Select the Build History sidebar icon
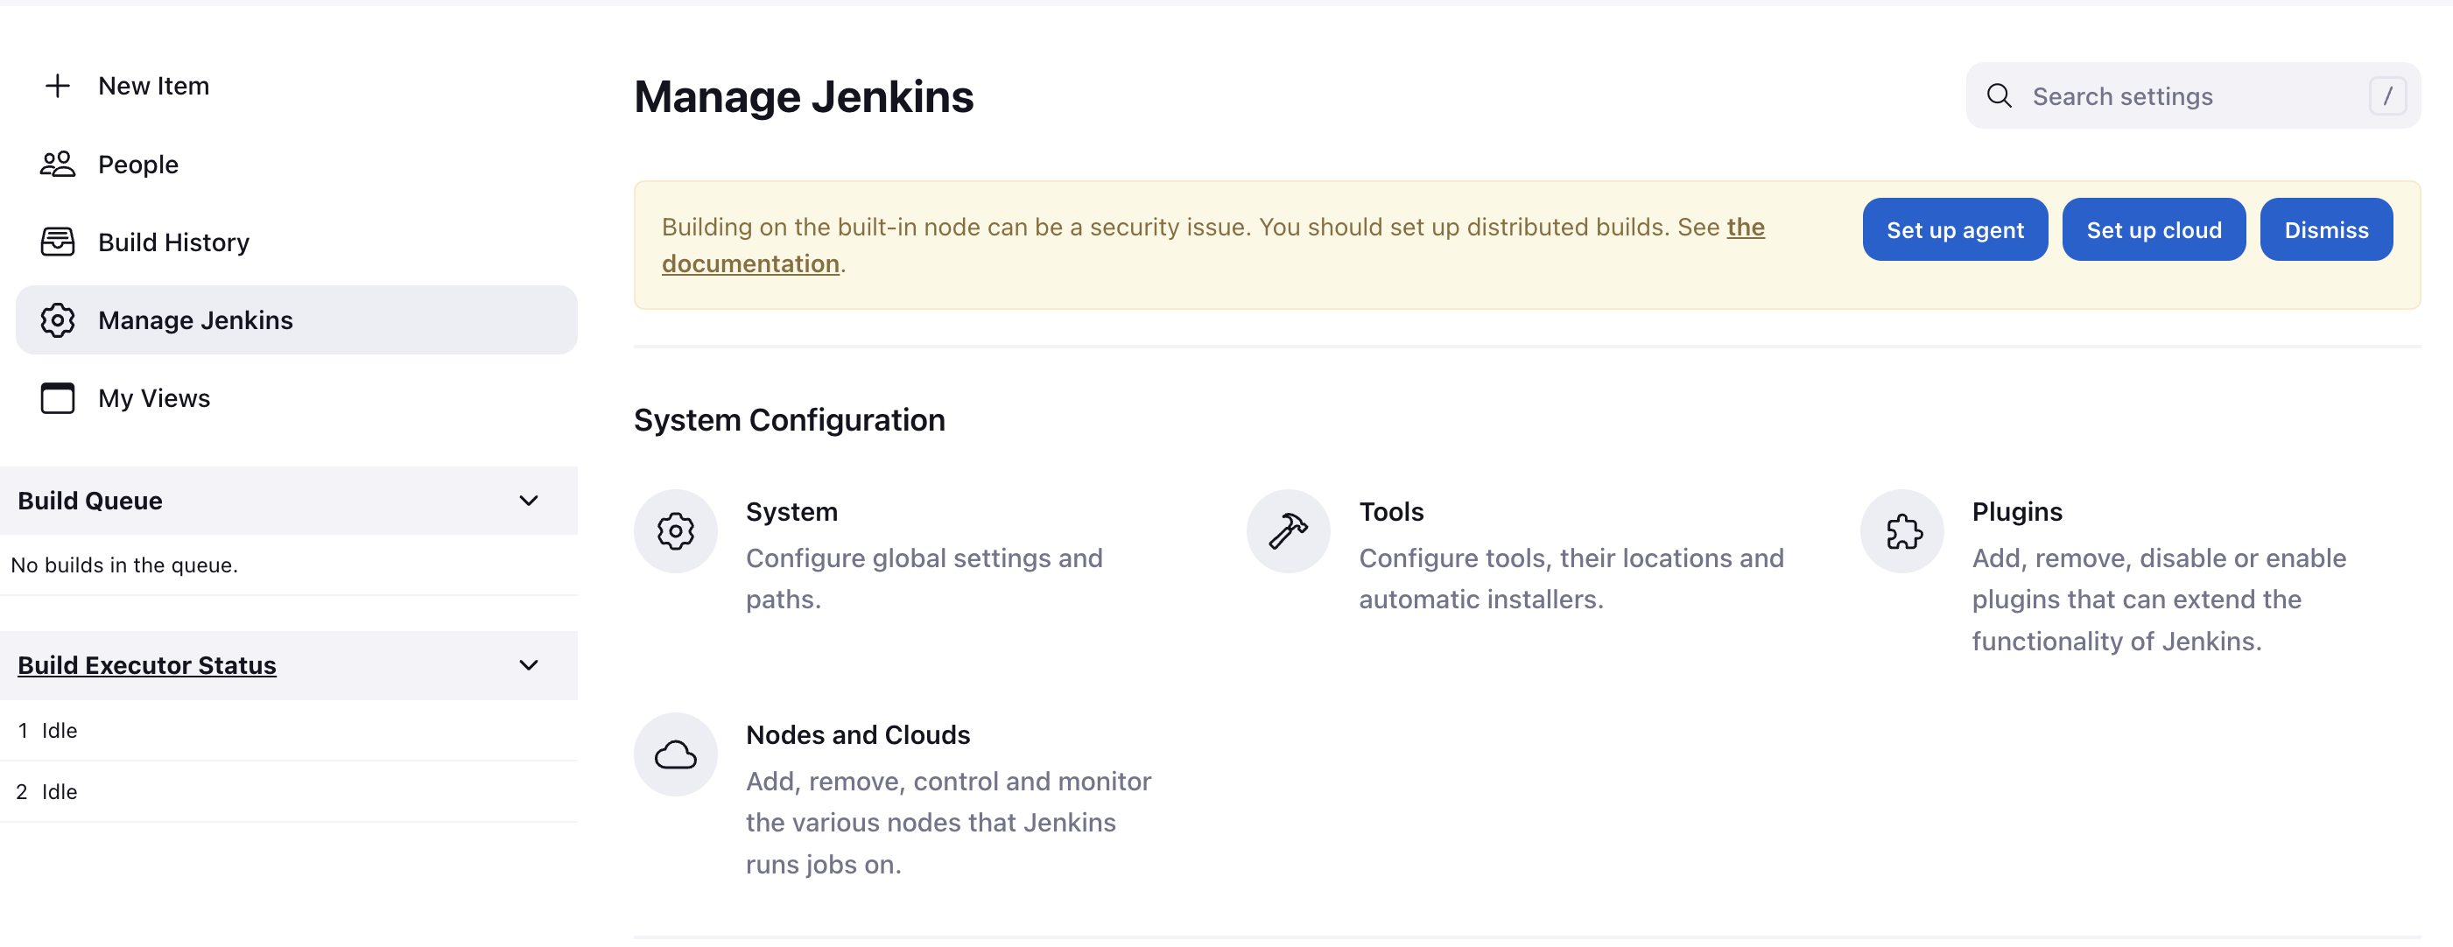 (58, 242)
